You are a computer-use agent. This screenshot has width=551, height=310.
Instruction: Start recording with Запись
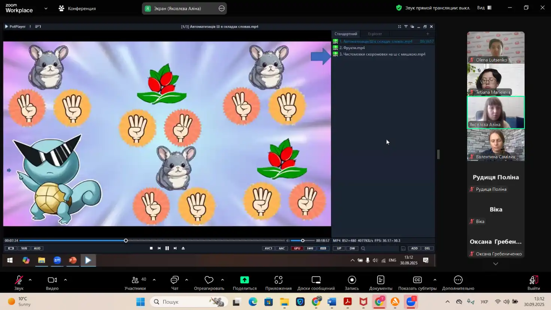pyautogui.click(x=352, y=283)
